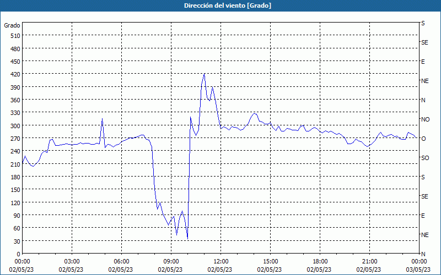Select the 300 degree axis label
The image size is (441, 275).
pyautogui.click(x=15, y=126)
